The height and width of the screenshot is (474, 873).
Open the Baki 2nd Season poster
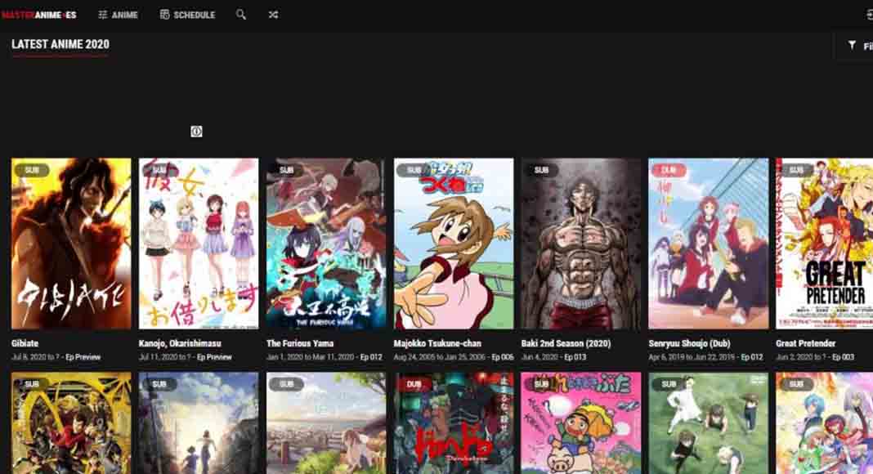click(x=581, y=244)
